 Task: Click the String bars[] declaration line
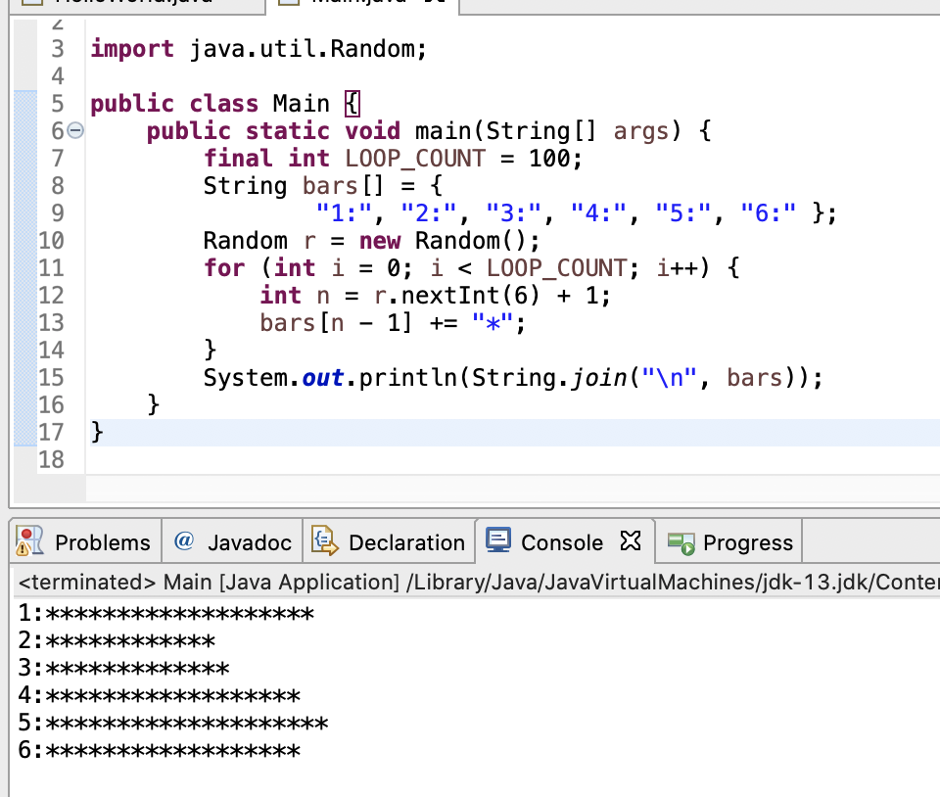pos(322,186)
